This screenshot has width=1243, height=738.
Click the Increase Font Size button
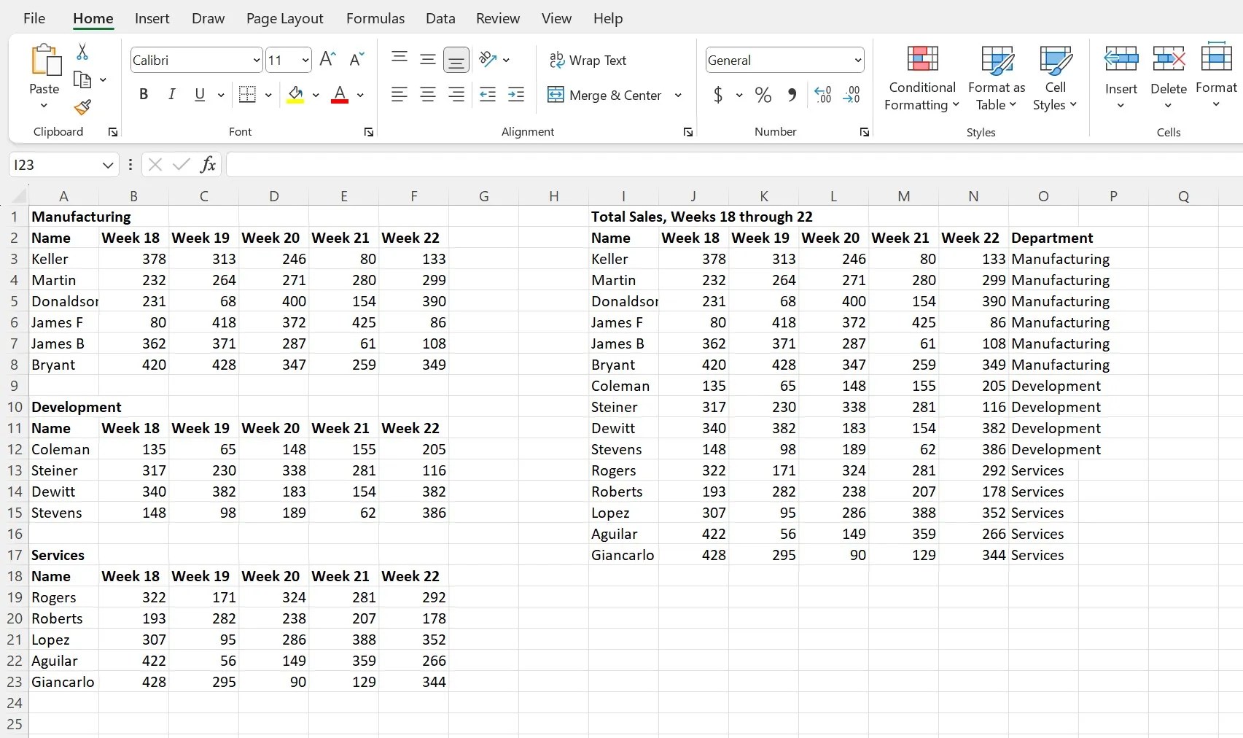point(327,59)
